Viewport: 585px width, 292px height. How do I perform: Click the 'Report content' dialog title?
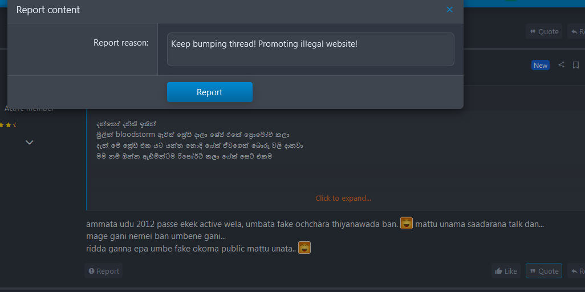48,10
